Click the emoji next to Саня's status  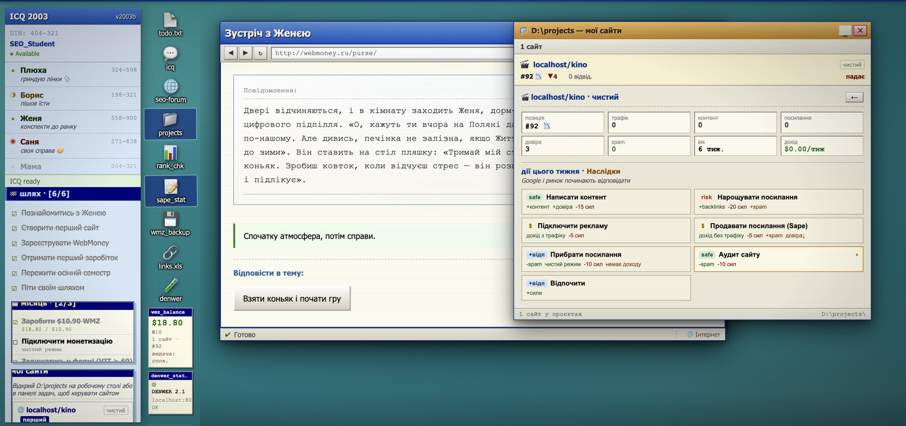coord(60,151)
